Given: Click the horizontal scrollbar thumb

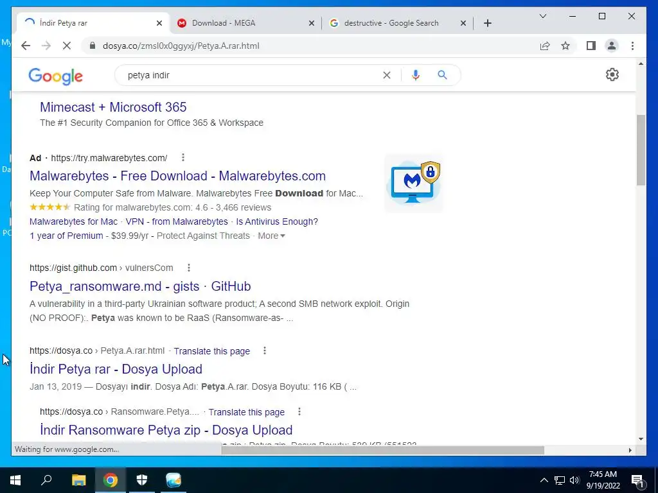Looking at the screenshot, I should [383, 450].
